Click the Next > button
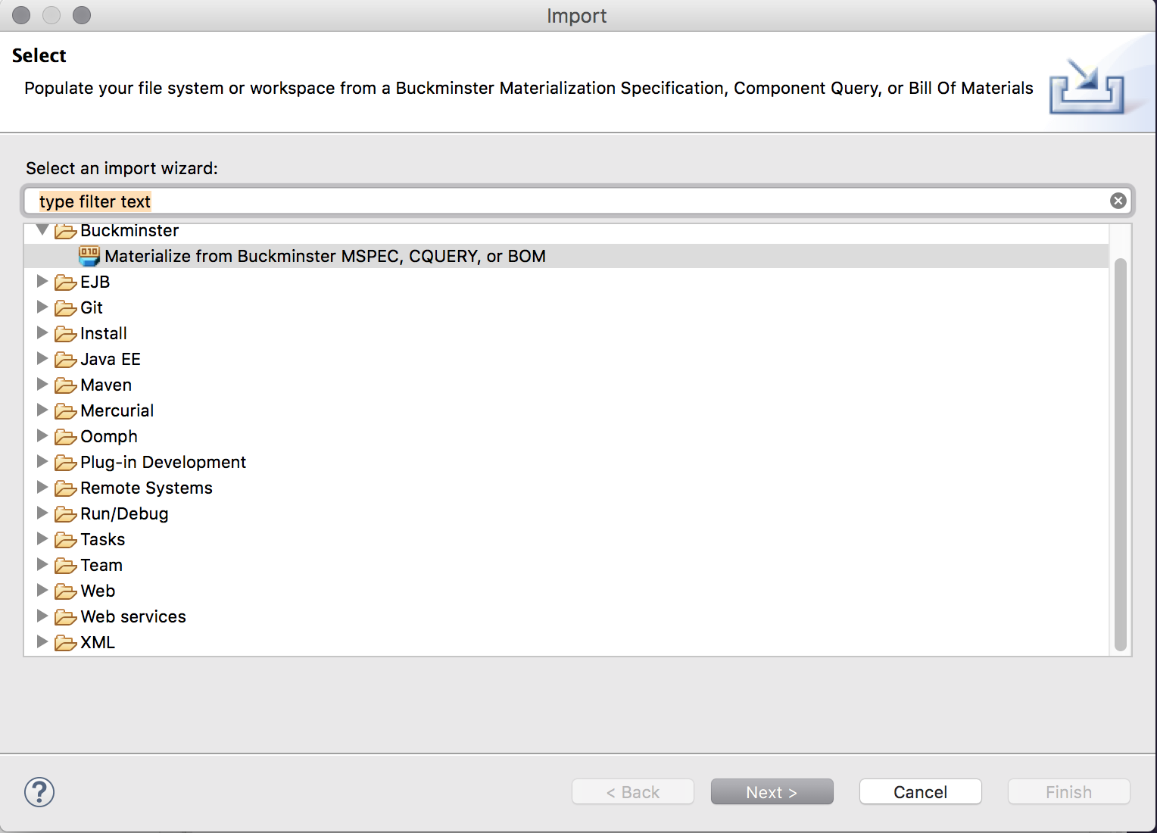Image resolution: width=1157 pixels, height=833 pixels. pyautogui.click(x=772, y=792)
